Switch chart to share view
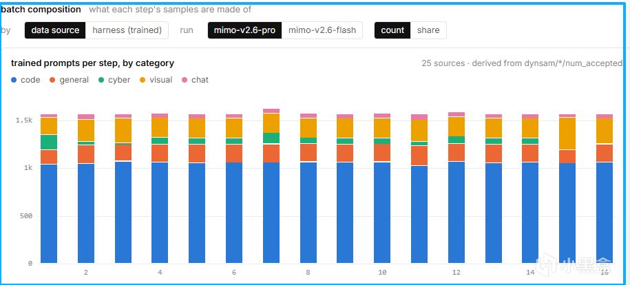 [428, 30]
